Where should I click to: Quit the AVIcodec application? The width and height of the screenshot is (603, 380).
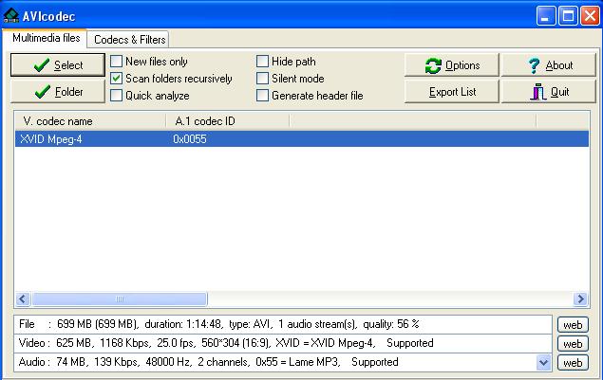coord(548,92)
